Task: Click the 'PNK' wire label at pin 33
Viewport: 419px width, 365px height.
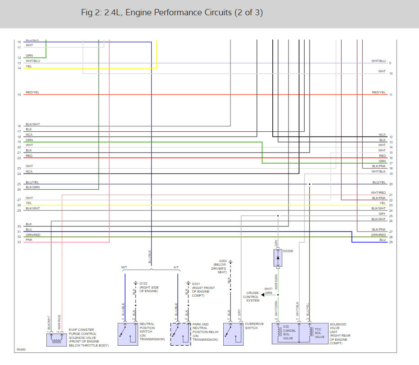Action: [29, 240]
